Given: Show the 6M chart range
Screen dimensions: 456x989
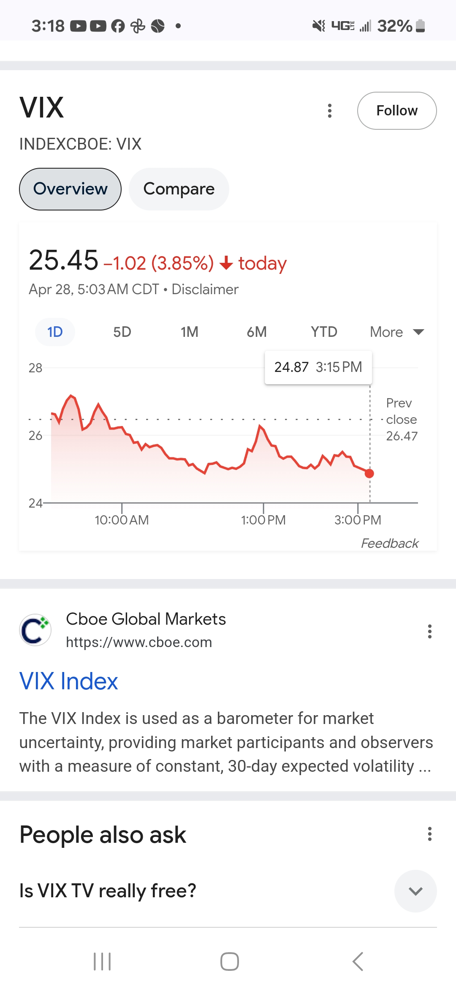Looking at the screenshot, I should (257, 332).
